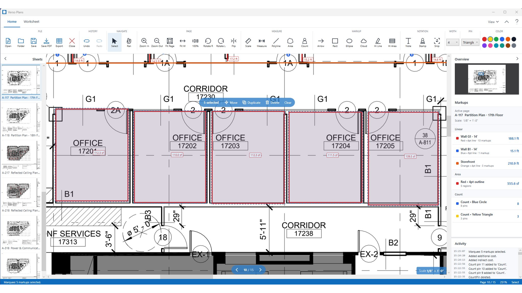
Task: Open the Folder tool
Action: pos(21,42)
